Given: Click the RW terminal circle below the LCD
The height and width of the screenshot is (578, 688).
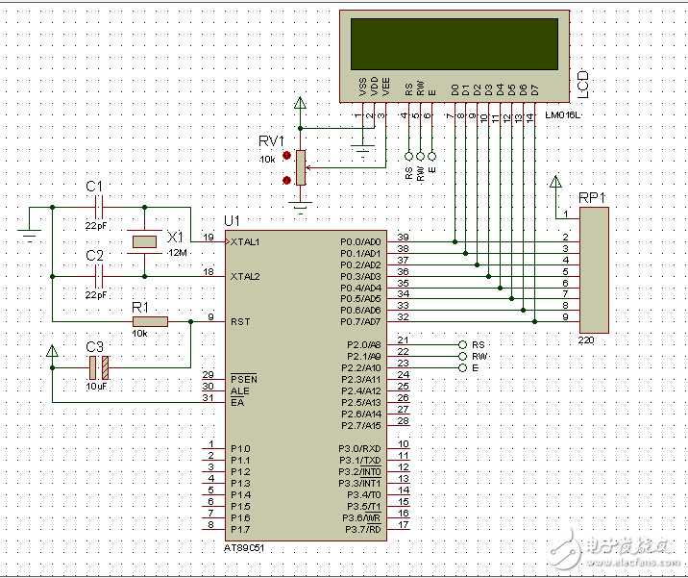Looking at the screenshot, I should point(420,156).
